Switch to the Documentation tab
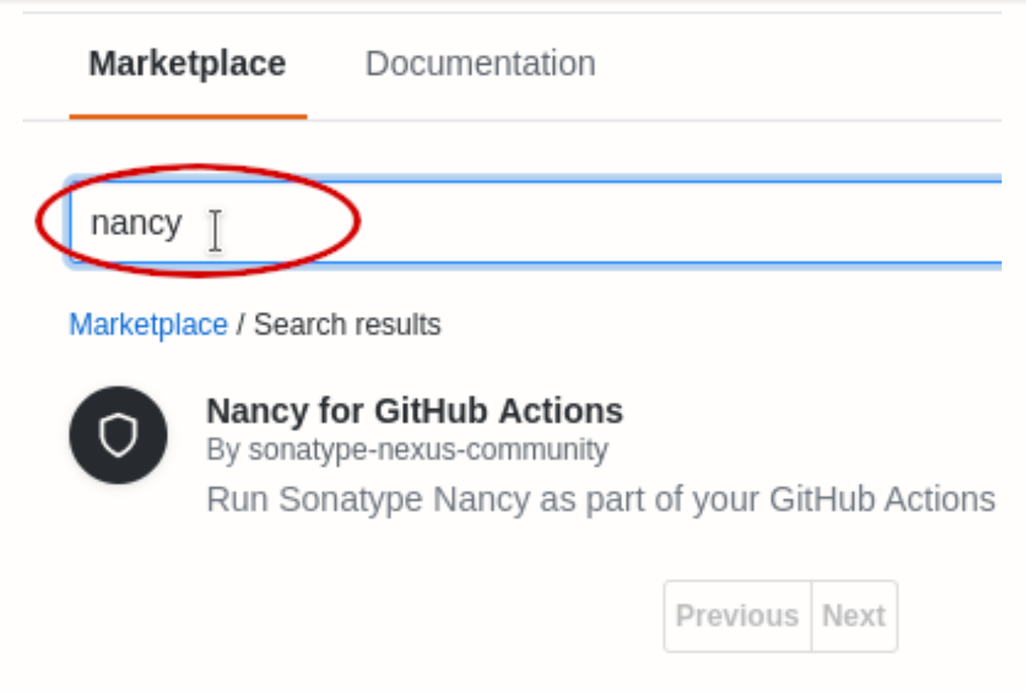The image size is (1026, 692). pyautogui.click(x=480, y=63)
